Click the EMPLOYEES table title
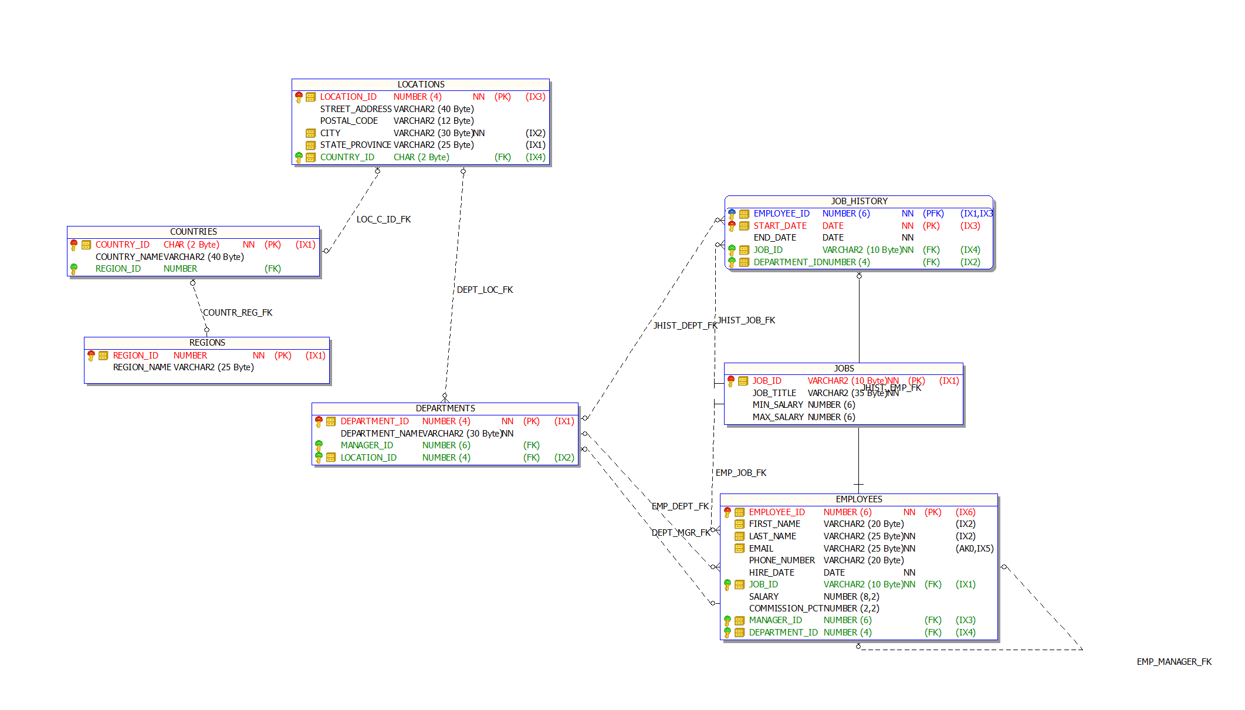The height and width of the screenshot is (710, 1245). point(859,499)
